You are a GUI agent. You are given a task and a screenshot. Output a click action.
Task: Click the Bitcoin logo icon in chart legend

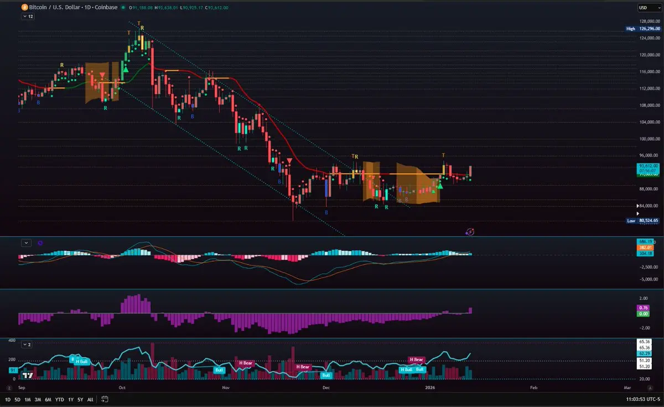click(24, 7)
